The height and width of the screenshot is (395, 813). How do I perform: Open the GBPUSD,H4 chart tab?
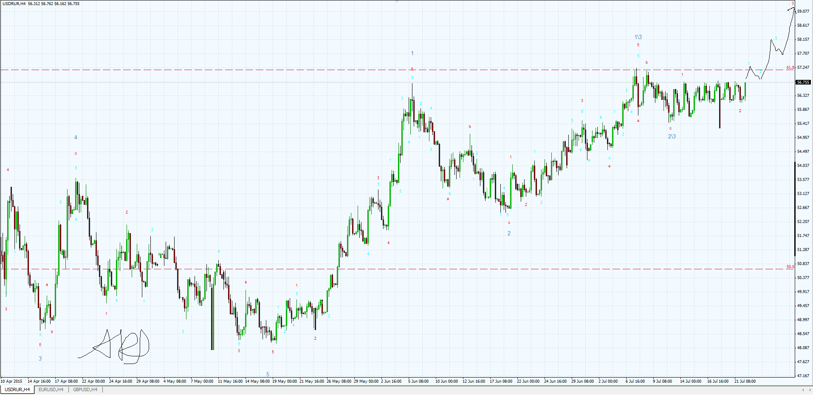point(85,389)
